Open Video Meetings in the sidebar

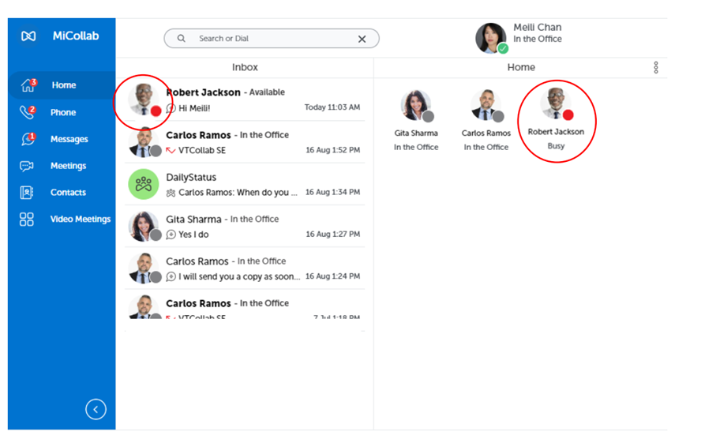click(62, 219)
